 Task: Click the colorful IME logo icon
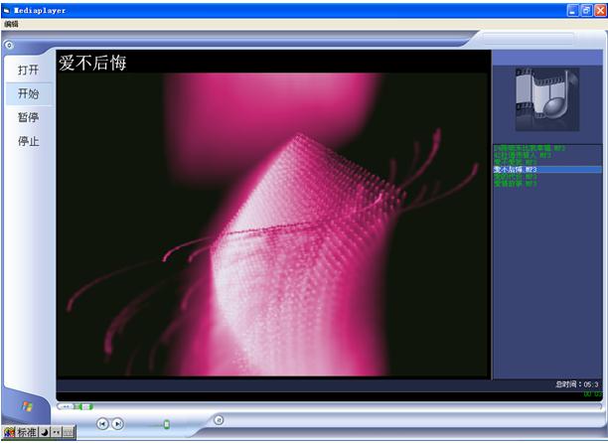pos(9,433)
